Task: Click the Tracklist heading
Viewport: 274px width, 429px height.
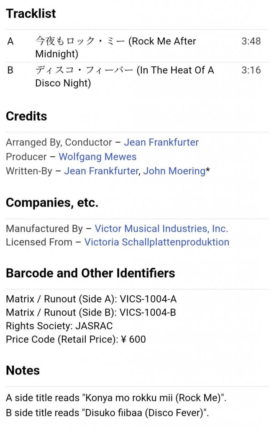Action: pos(31,13)
